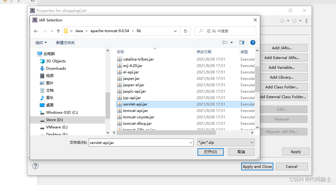The width and height of the screenshot is (336, 185).
Task: Open the dialog Help question-mark icon
Action: [x=253, y=43]
